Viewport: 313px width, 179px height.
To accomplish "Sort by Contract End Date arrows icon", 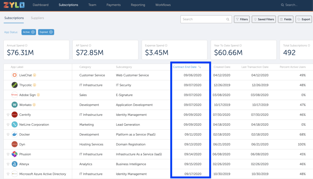I will click(x=199, y=67).
